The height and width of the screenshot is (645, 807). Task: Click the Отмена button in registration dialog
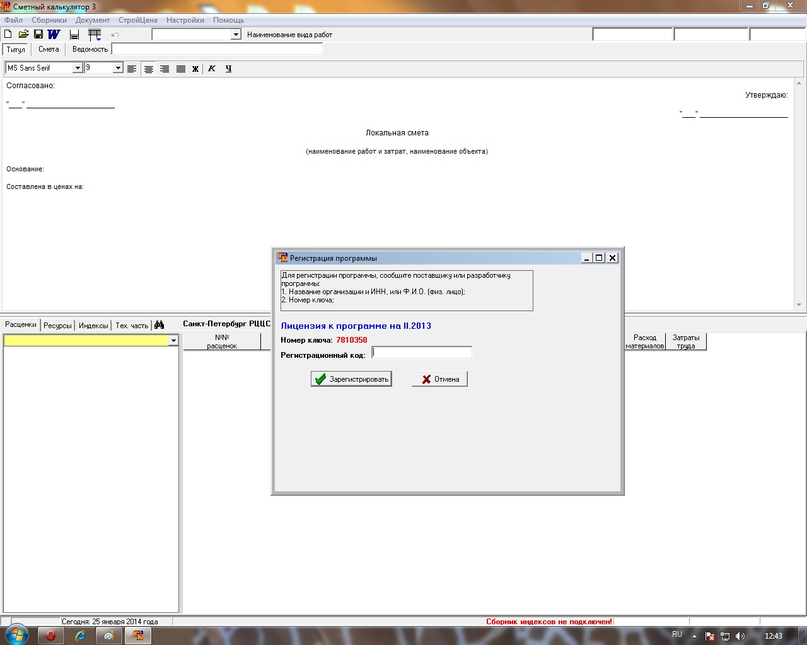pos(439,379)
